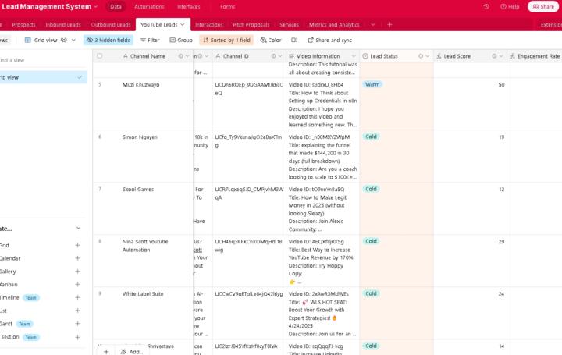The width and height of the screenshot is (562, 355).
Task: Add a new section
Action: [x=77, y=337]
